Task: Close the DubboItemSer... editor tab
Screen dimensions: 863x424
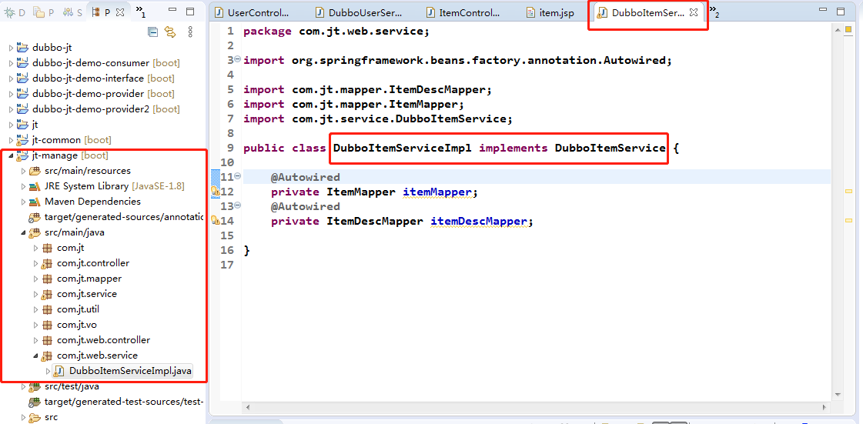Action: tap(693, 12)
